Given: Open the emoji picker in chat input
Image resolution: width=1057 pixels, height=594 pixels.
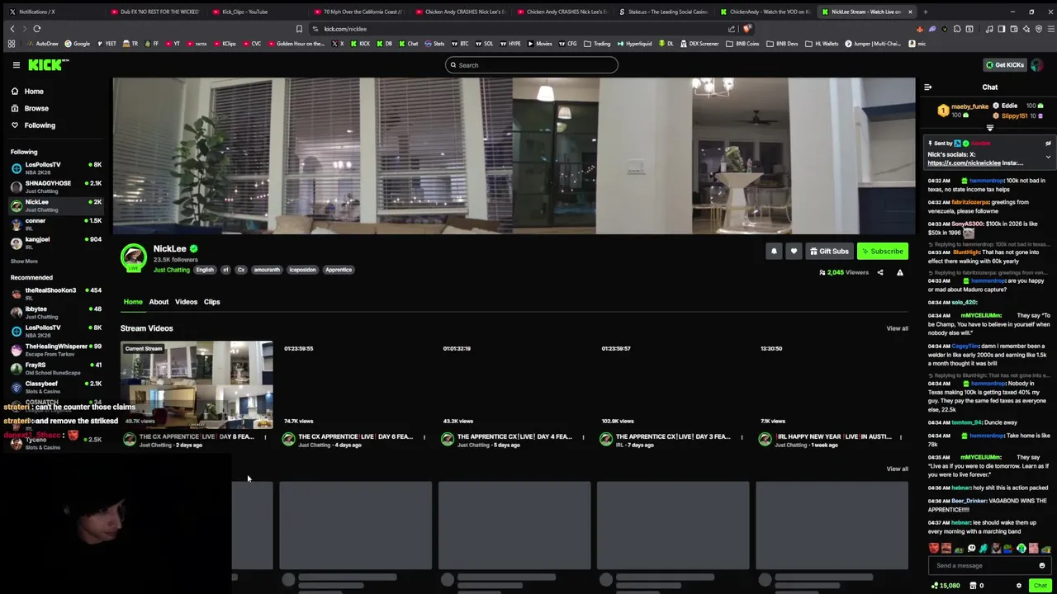Looking at the screenshot, I should (x=1042, y=566).
